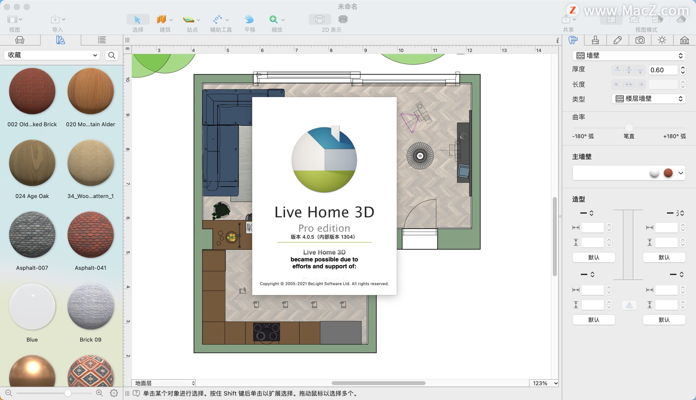Screen dimensions: 696x400
Task: Switch to 3D view mode
Action: (x=681, y=19)
